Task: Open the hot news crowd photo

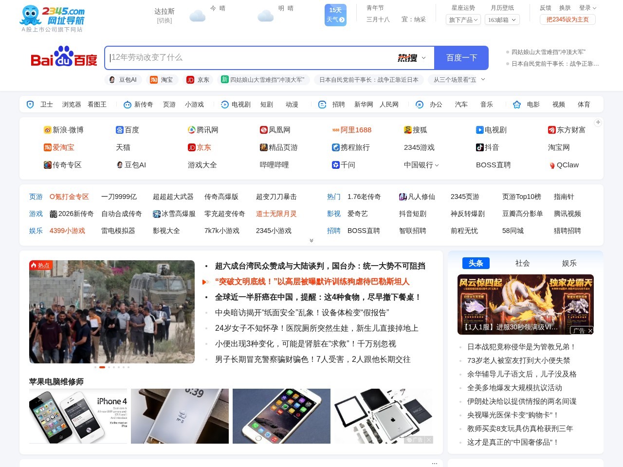Action: click(112, 312)
